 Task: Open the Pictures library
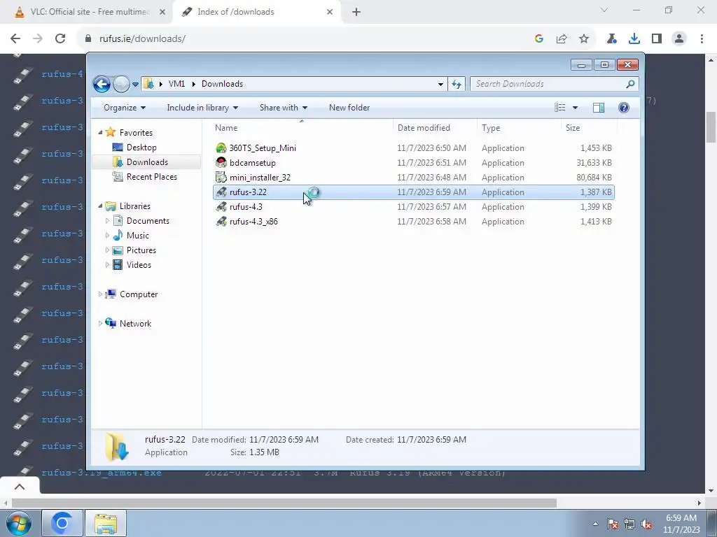(141, 250)
